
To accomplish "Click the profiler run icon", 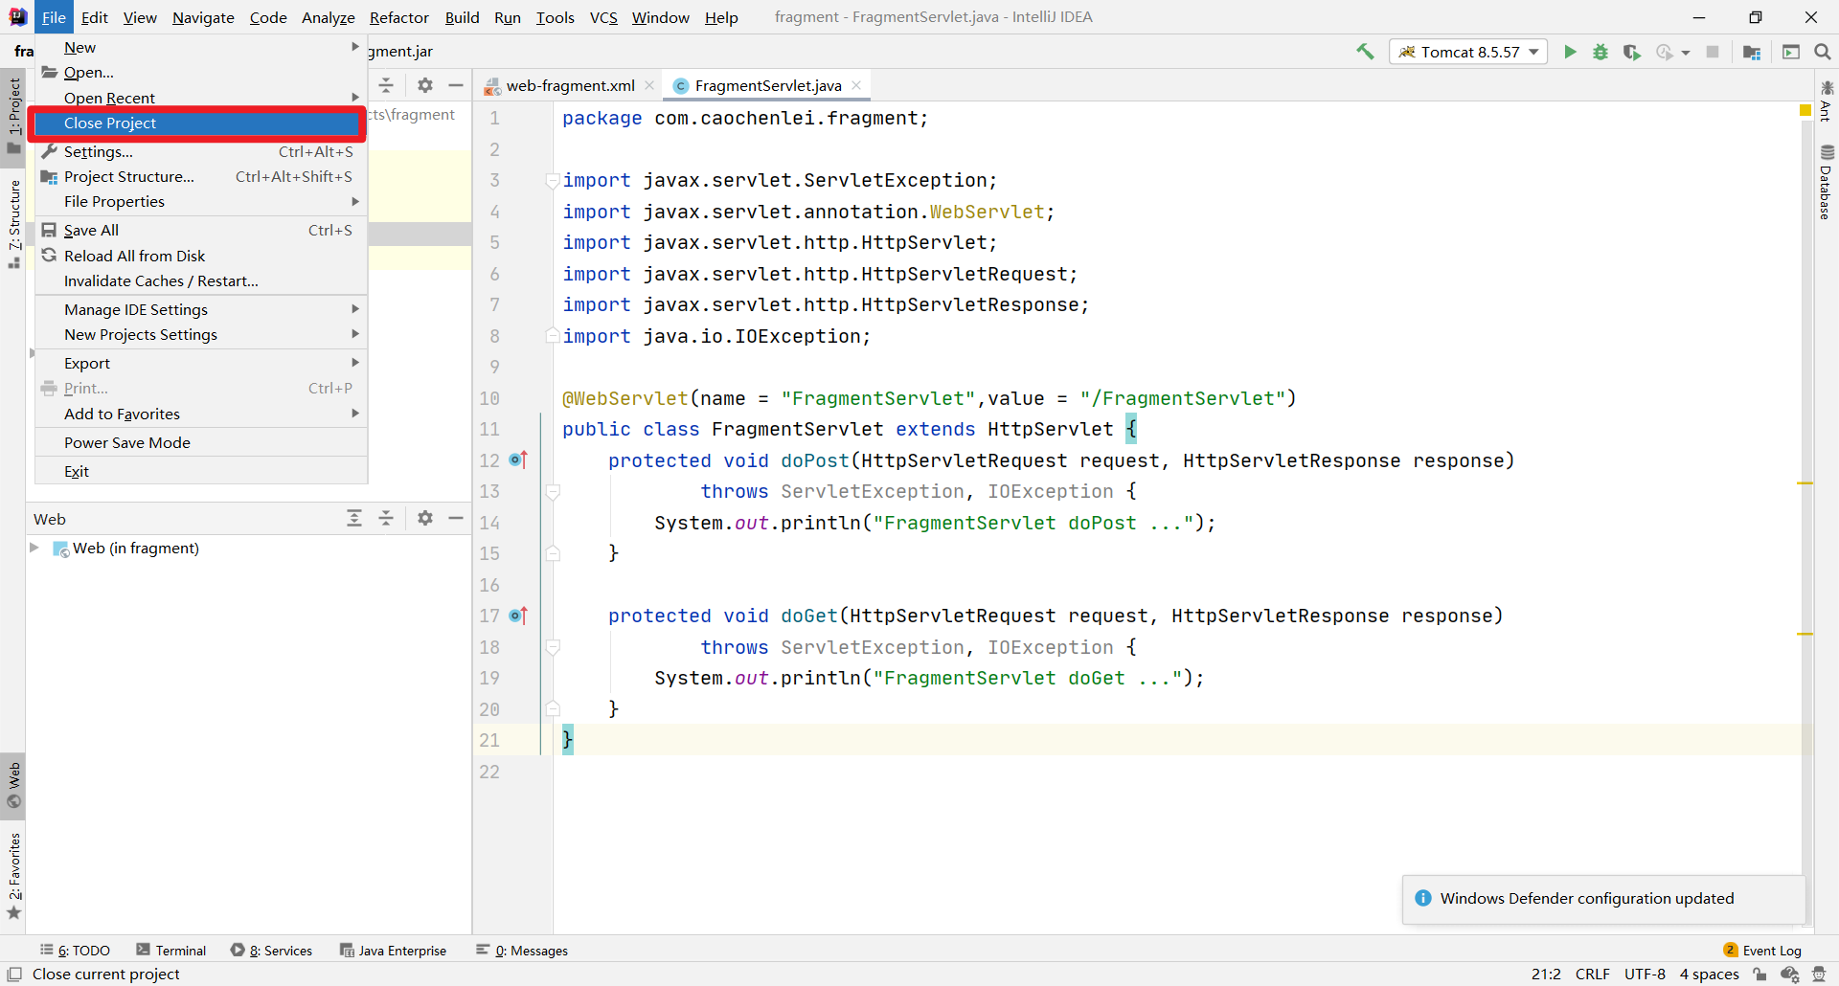I will pos(1665,52).
